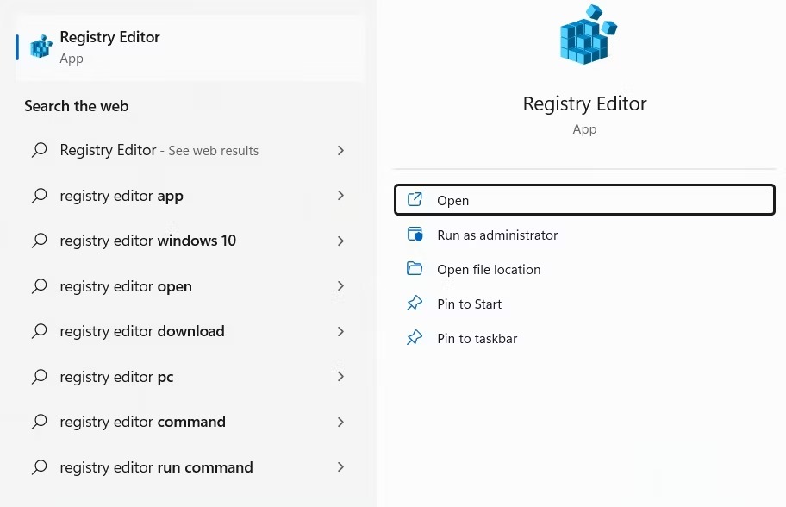Select the "registry editor pc" suggestion
The image size is (786, 507).
[x=190, y=377]
